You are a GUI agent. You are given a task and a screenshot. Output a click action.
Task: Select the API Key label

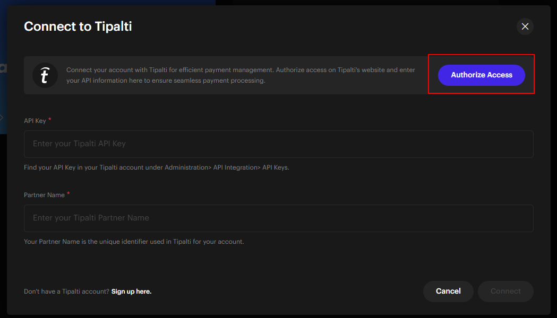coord(35,121)
